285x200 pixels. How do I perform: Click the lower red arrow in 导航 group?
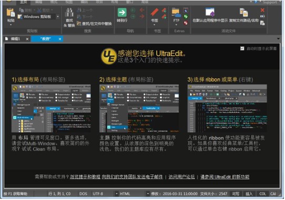click(142, 16)
